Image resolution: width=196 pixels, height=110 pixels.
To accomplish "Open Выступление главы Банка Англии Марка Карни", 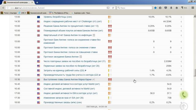I will tap(67, 79).
